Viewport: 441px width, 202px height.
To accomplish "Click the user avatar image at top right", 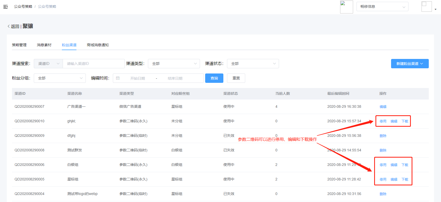I will [x=426, y=6].
